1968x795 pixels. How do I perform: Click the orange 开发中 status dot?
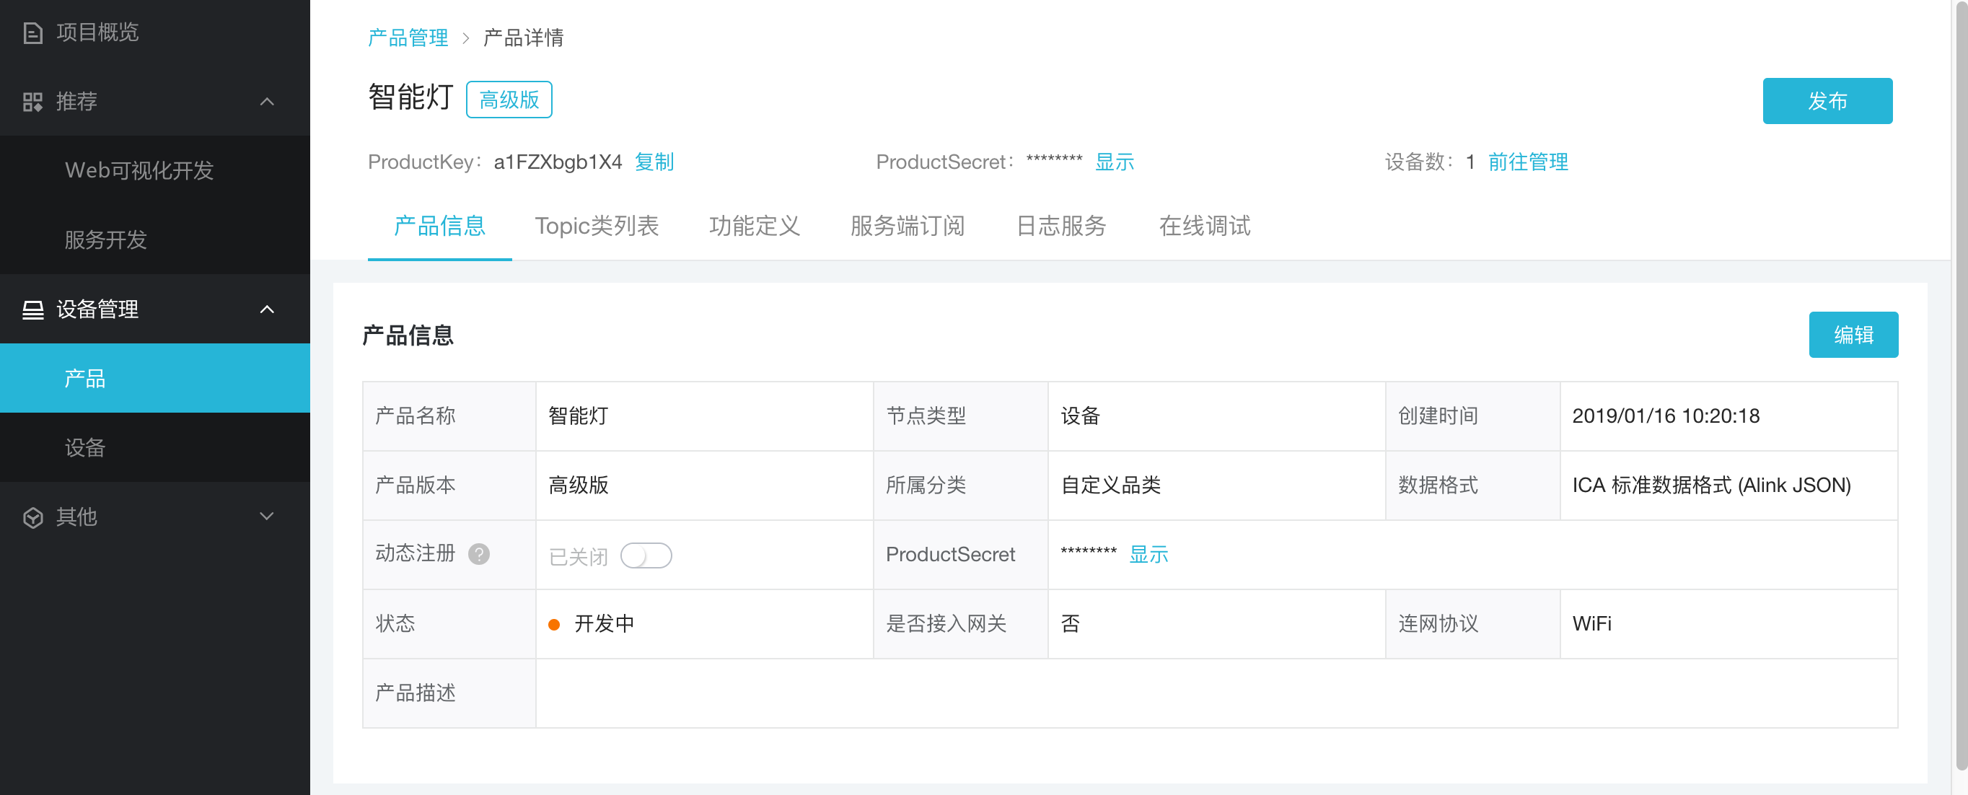[554, 625]
